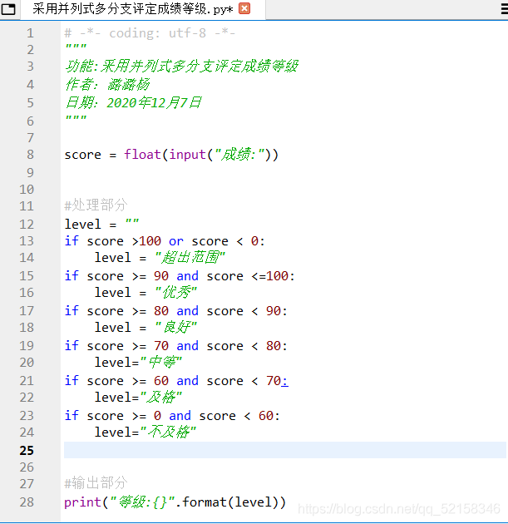Image resolution: width=508 pixels, height=524 pixels.
Task: Click line number 8 in the gutter
Action: click(x=30, y=155)
